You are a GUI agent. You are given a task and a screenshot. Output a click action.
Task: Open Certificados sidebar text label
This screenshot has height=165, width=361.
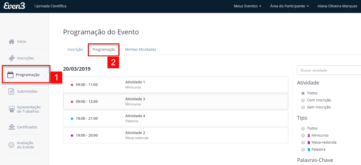27,127
